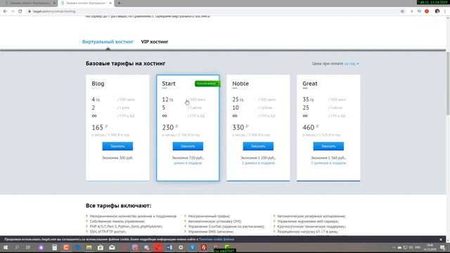Show hidden system tray icons chevron

click(x=394, y=247)
